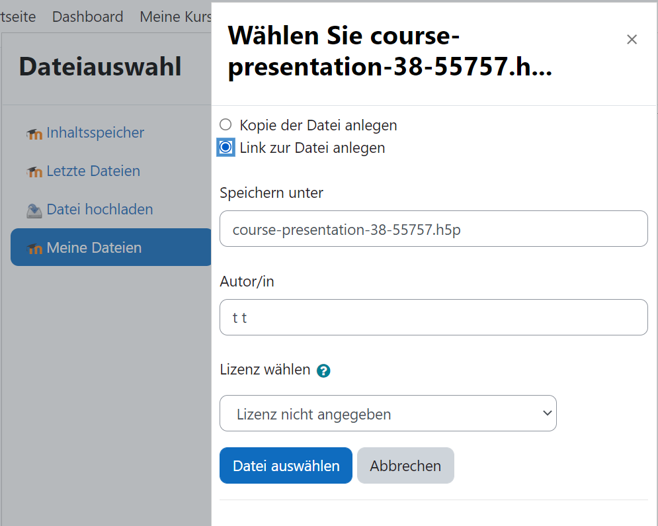
Task: Focus the Speichern unter filename field
Action: point(434,229)
